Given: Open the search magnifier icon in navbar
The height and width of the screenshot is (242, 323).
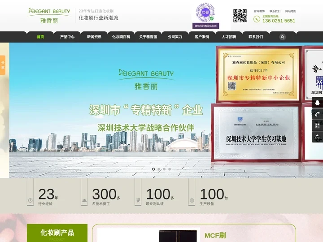Looking at the screenshot, I should [x=283, y=37].
